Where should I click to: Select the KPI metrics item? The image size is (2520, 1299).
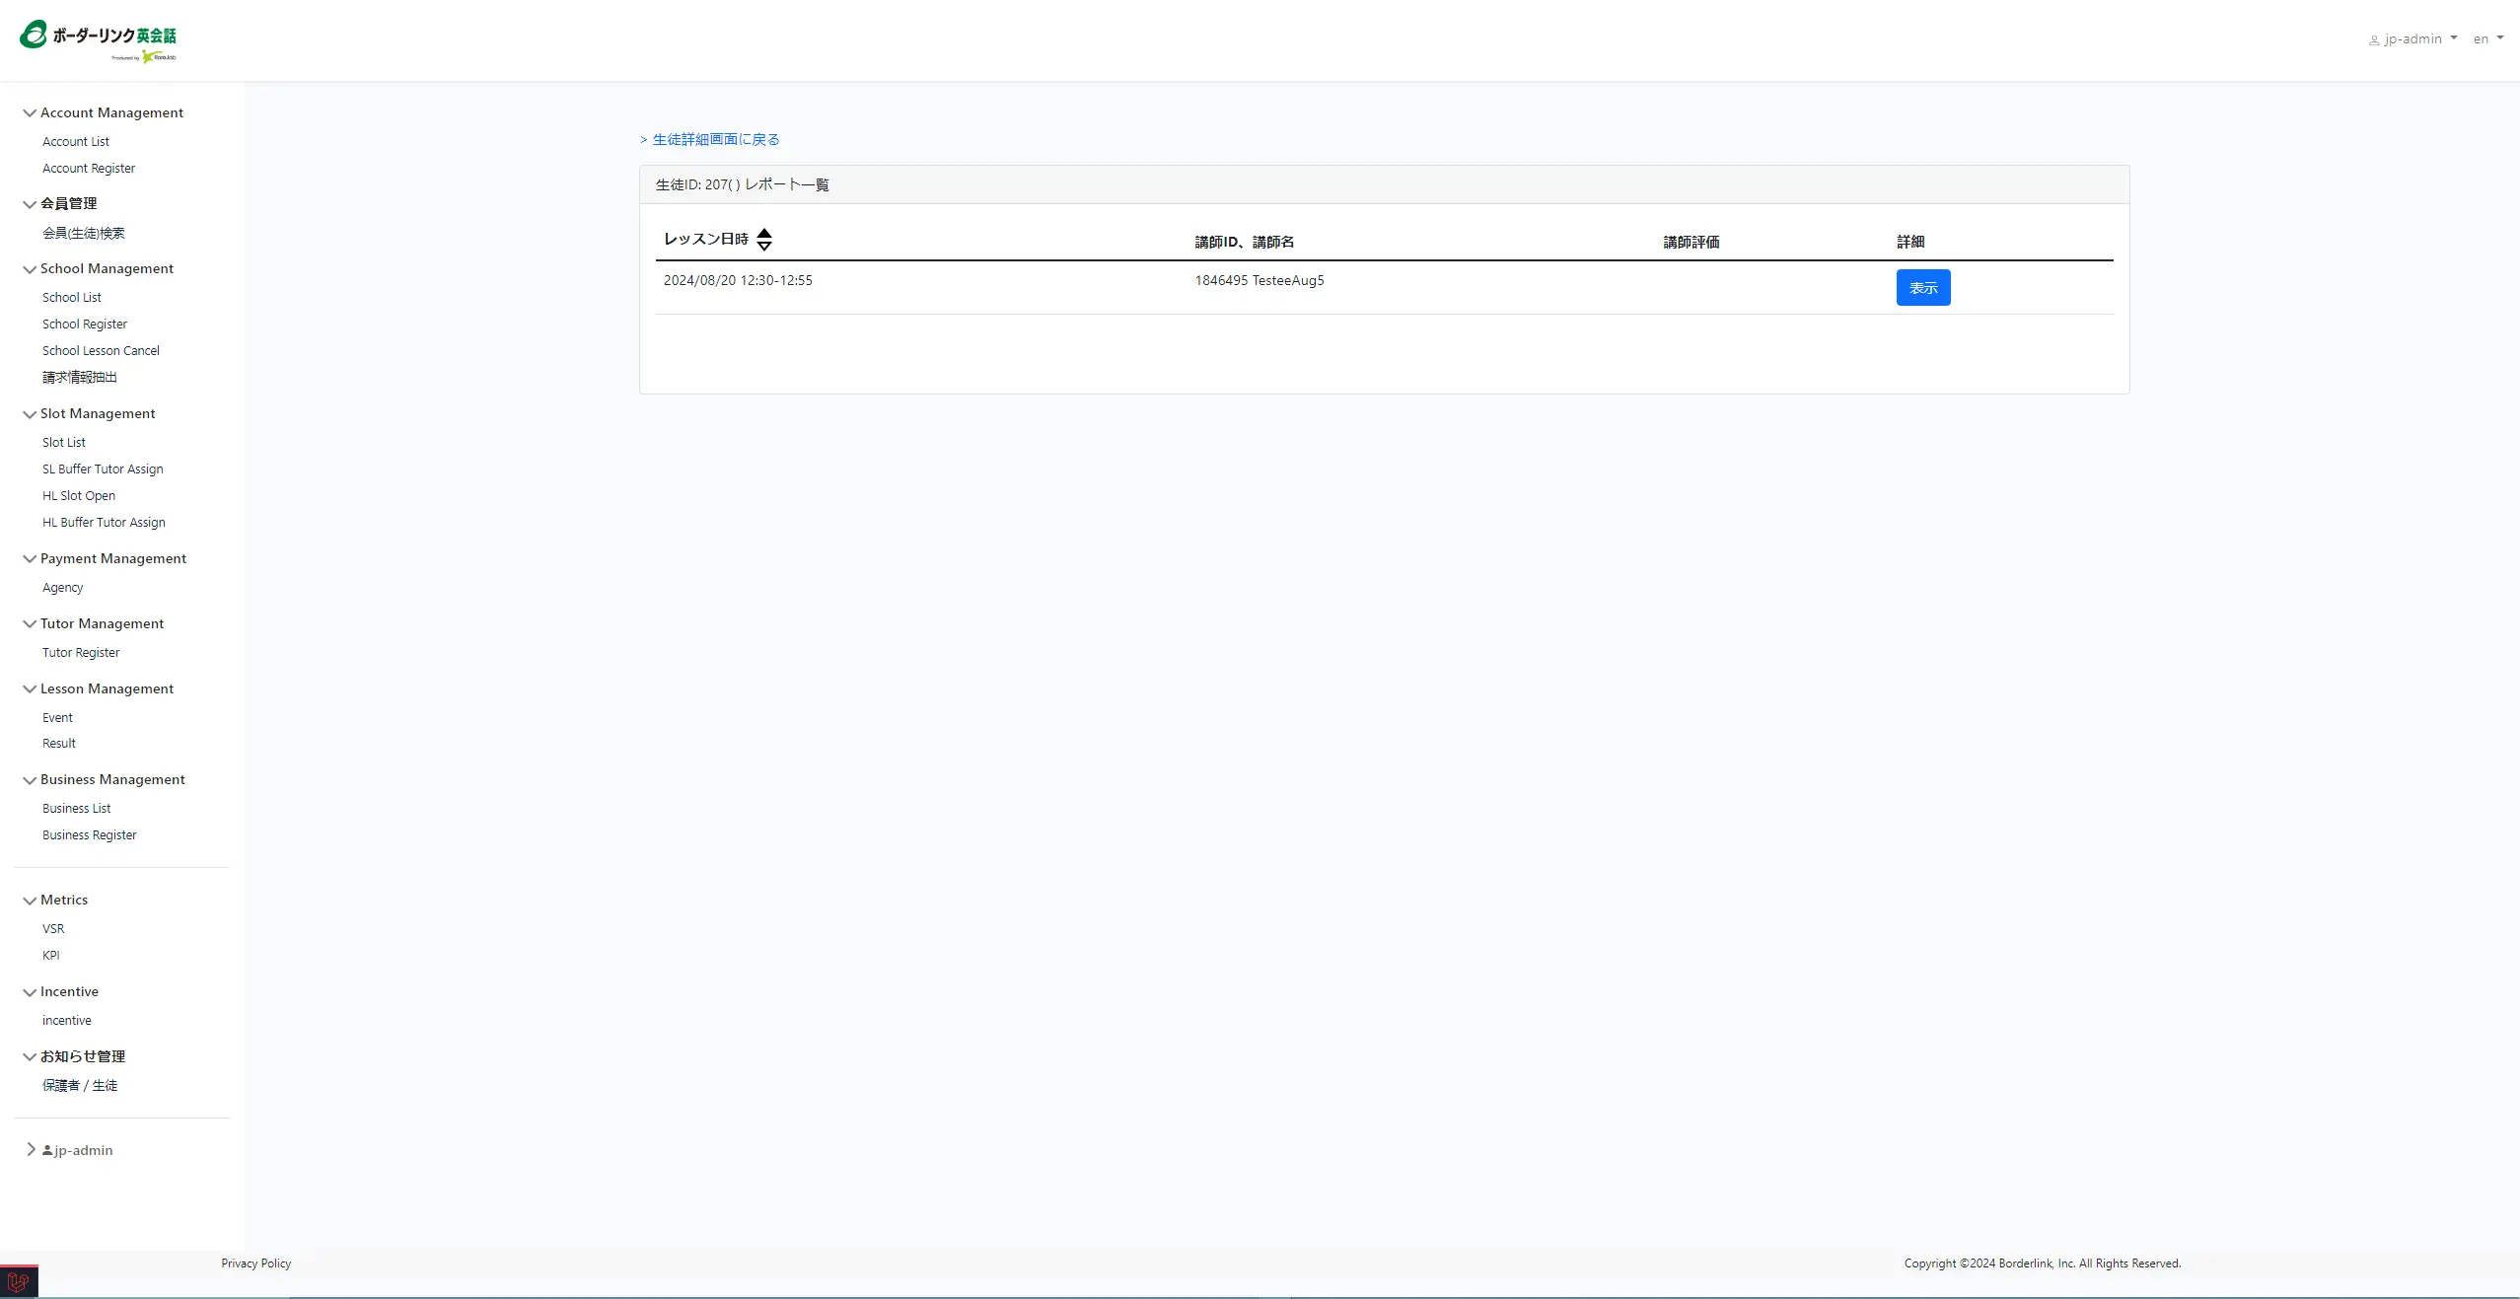[51, 956]
